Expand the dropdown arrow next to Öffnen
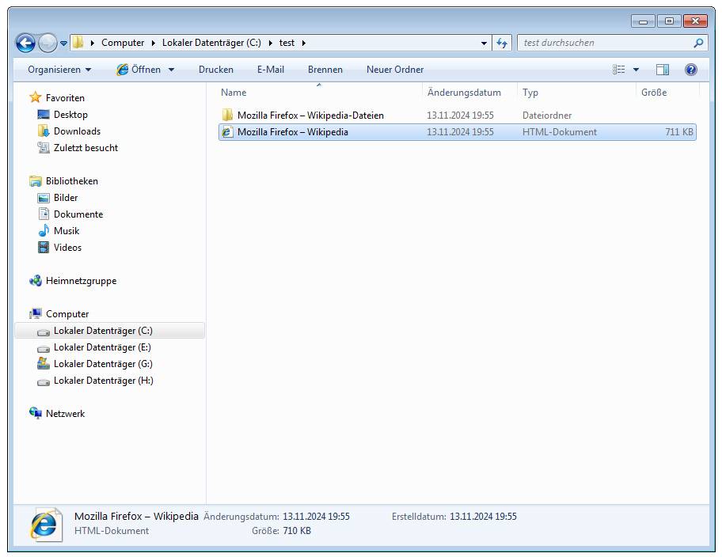This screenshot has height=557, width=722. point(171,70)
